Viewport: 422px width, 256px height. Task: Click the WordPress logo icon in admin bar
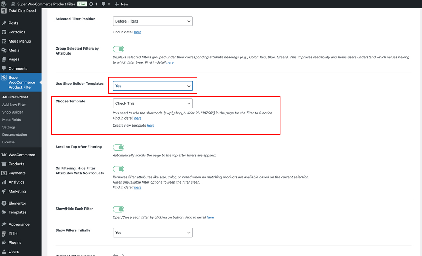(x=4, y=4)
